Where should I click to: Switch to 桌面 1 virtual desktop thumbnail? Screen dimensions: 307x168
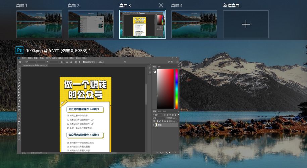pyautogui.click(x=39, y=24)
